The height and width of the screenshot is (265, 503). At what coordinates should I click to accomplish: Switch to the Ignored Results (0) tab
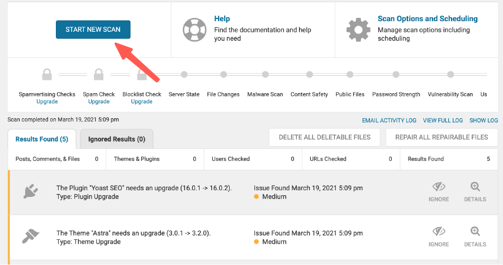pos(116,139)
